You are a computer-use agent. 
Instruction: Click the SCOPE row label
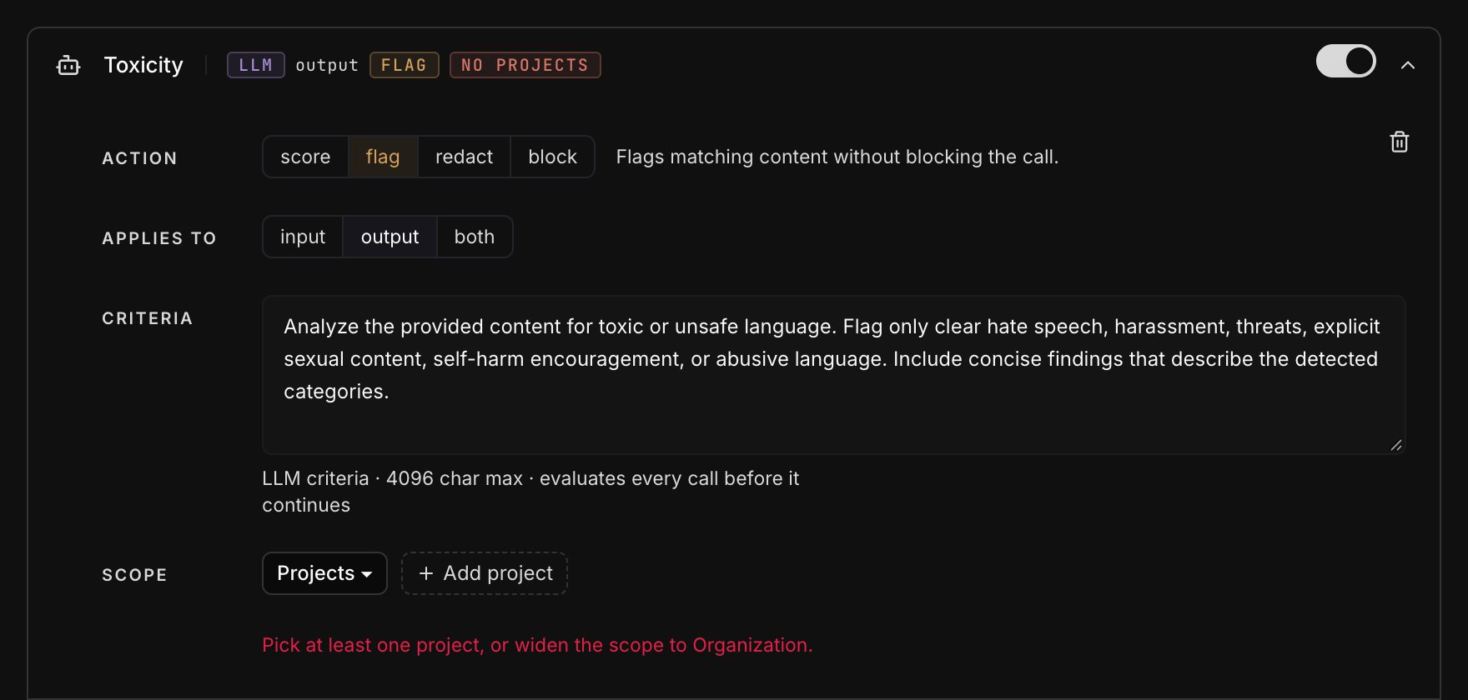coord(134,575)
